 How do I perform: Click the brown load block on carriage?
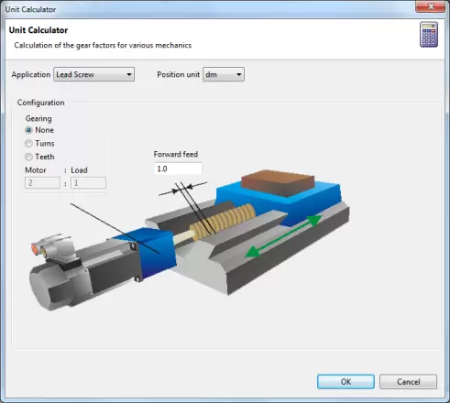pos(278,183)
